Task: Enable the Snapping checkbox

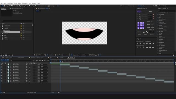Action: (x=49, y=6)
